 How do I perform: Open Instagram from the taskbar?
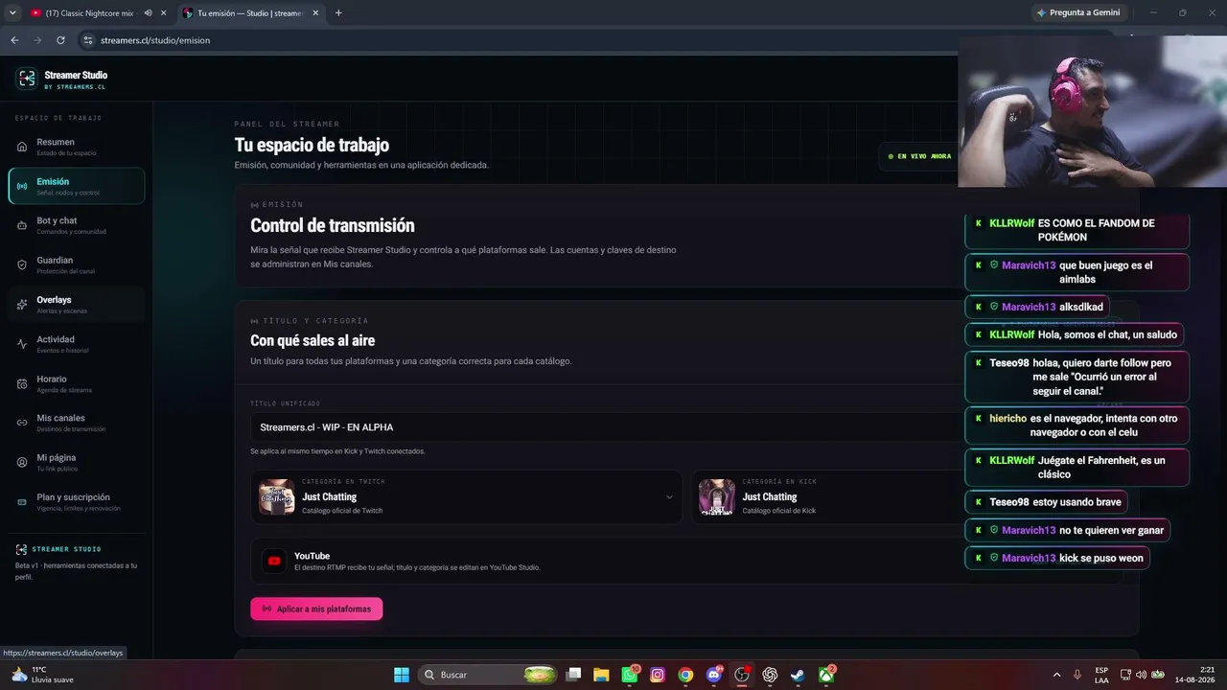658,675
